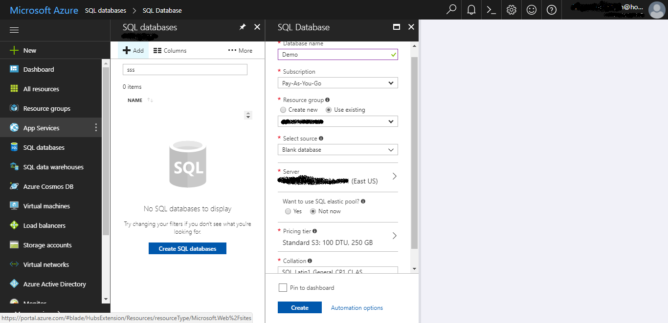Viewport: 668px width, 323px height.
Task: Check the Pin to dashboard checkbox
Action: tap(283, 287)
